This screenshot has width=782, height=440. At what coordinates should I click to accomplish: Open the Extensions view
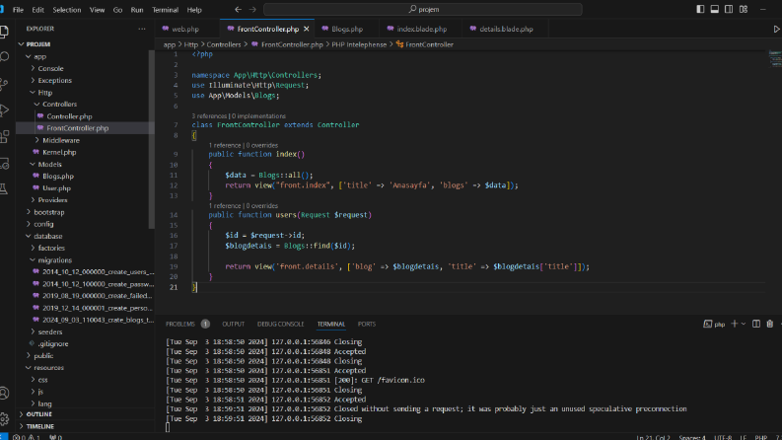tap(4, 136)
